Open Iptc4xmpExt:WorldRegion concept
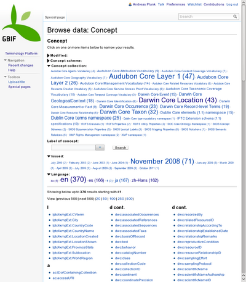246x282 pixels. coord(73,258)
